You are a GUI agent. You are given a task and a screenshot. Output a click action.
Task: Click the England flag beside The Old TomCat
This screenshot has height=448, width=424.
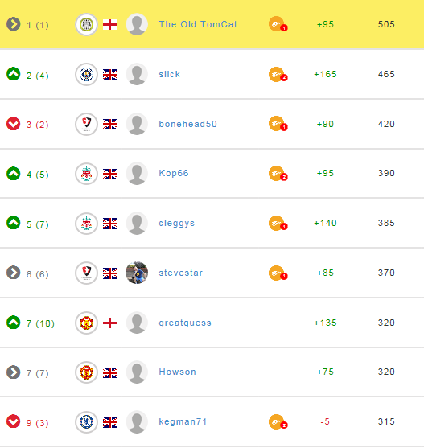coord(110,25)
